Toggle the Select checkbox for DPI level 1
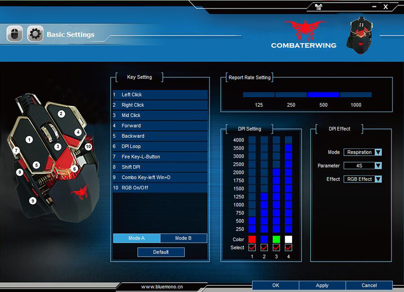 tap(252, 247)
